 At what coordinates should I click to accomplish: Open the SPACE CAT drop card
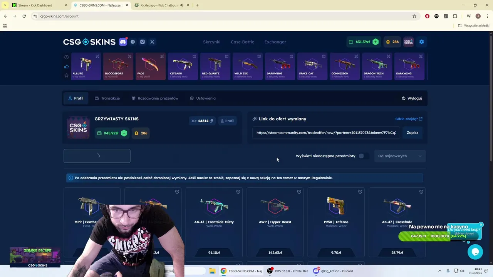pyautogui.click(x=313, y=67)
